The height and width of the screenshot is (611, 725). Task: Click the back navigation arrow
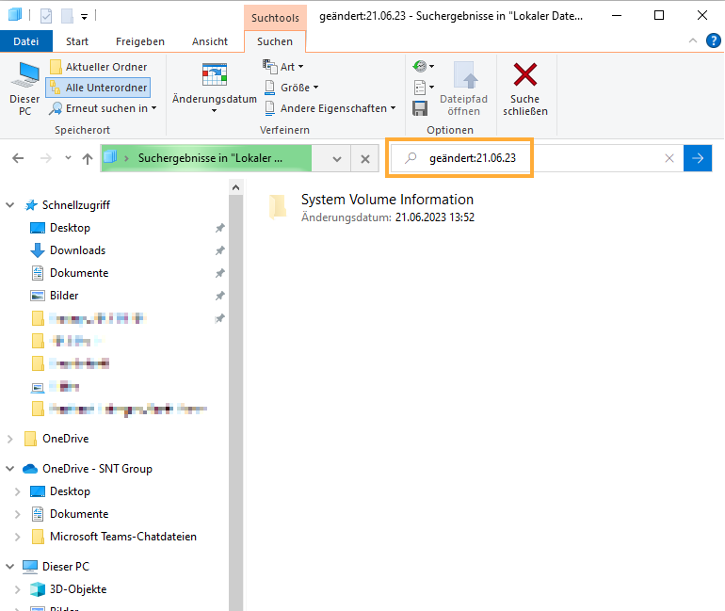click(x=18, y=158)
